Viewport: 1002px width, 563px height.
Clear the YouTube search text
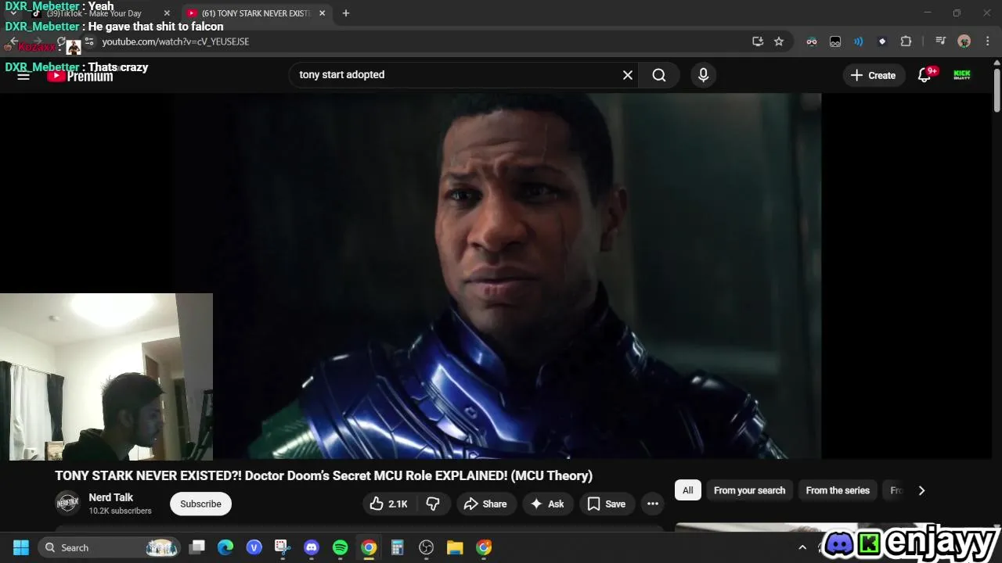pos(627,75)
